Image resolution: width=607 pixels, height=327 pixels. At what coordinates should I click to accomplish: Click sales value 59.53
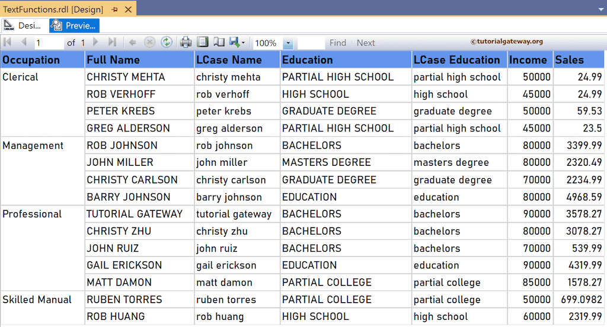579,111
